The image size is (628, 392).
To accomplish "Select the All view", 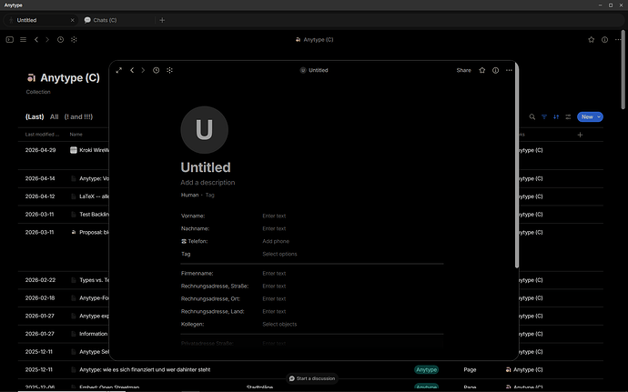I will 54,117.
